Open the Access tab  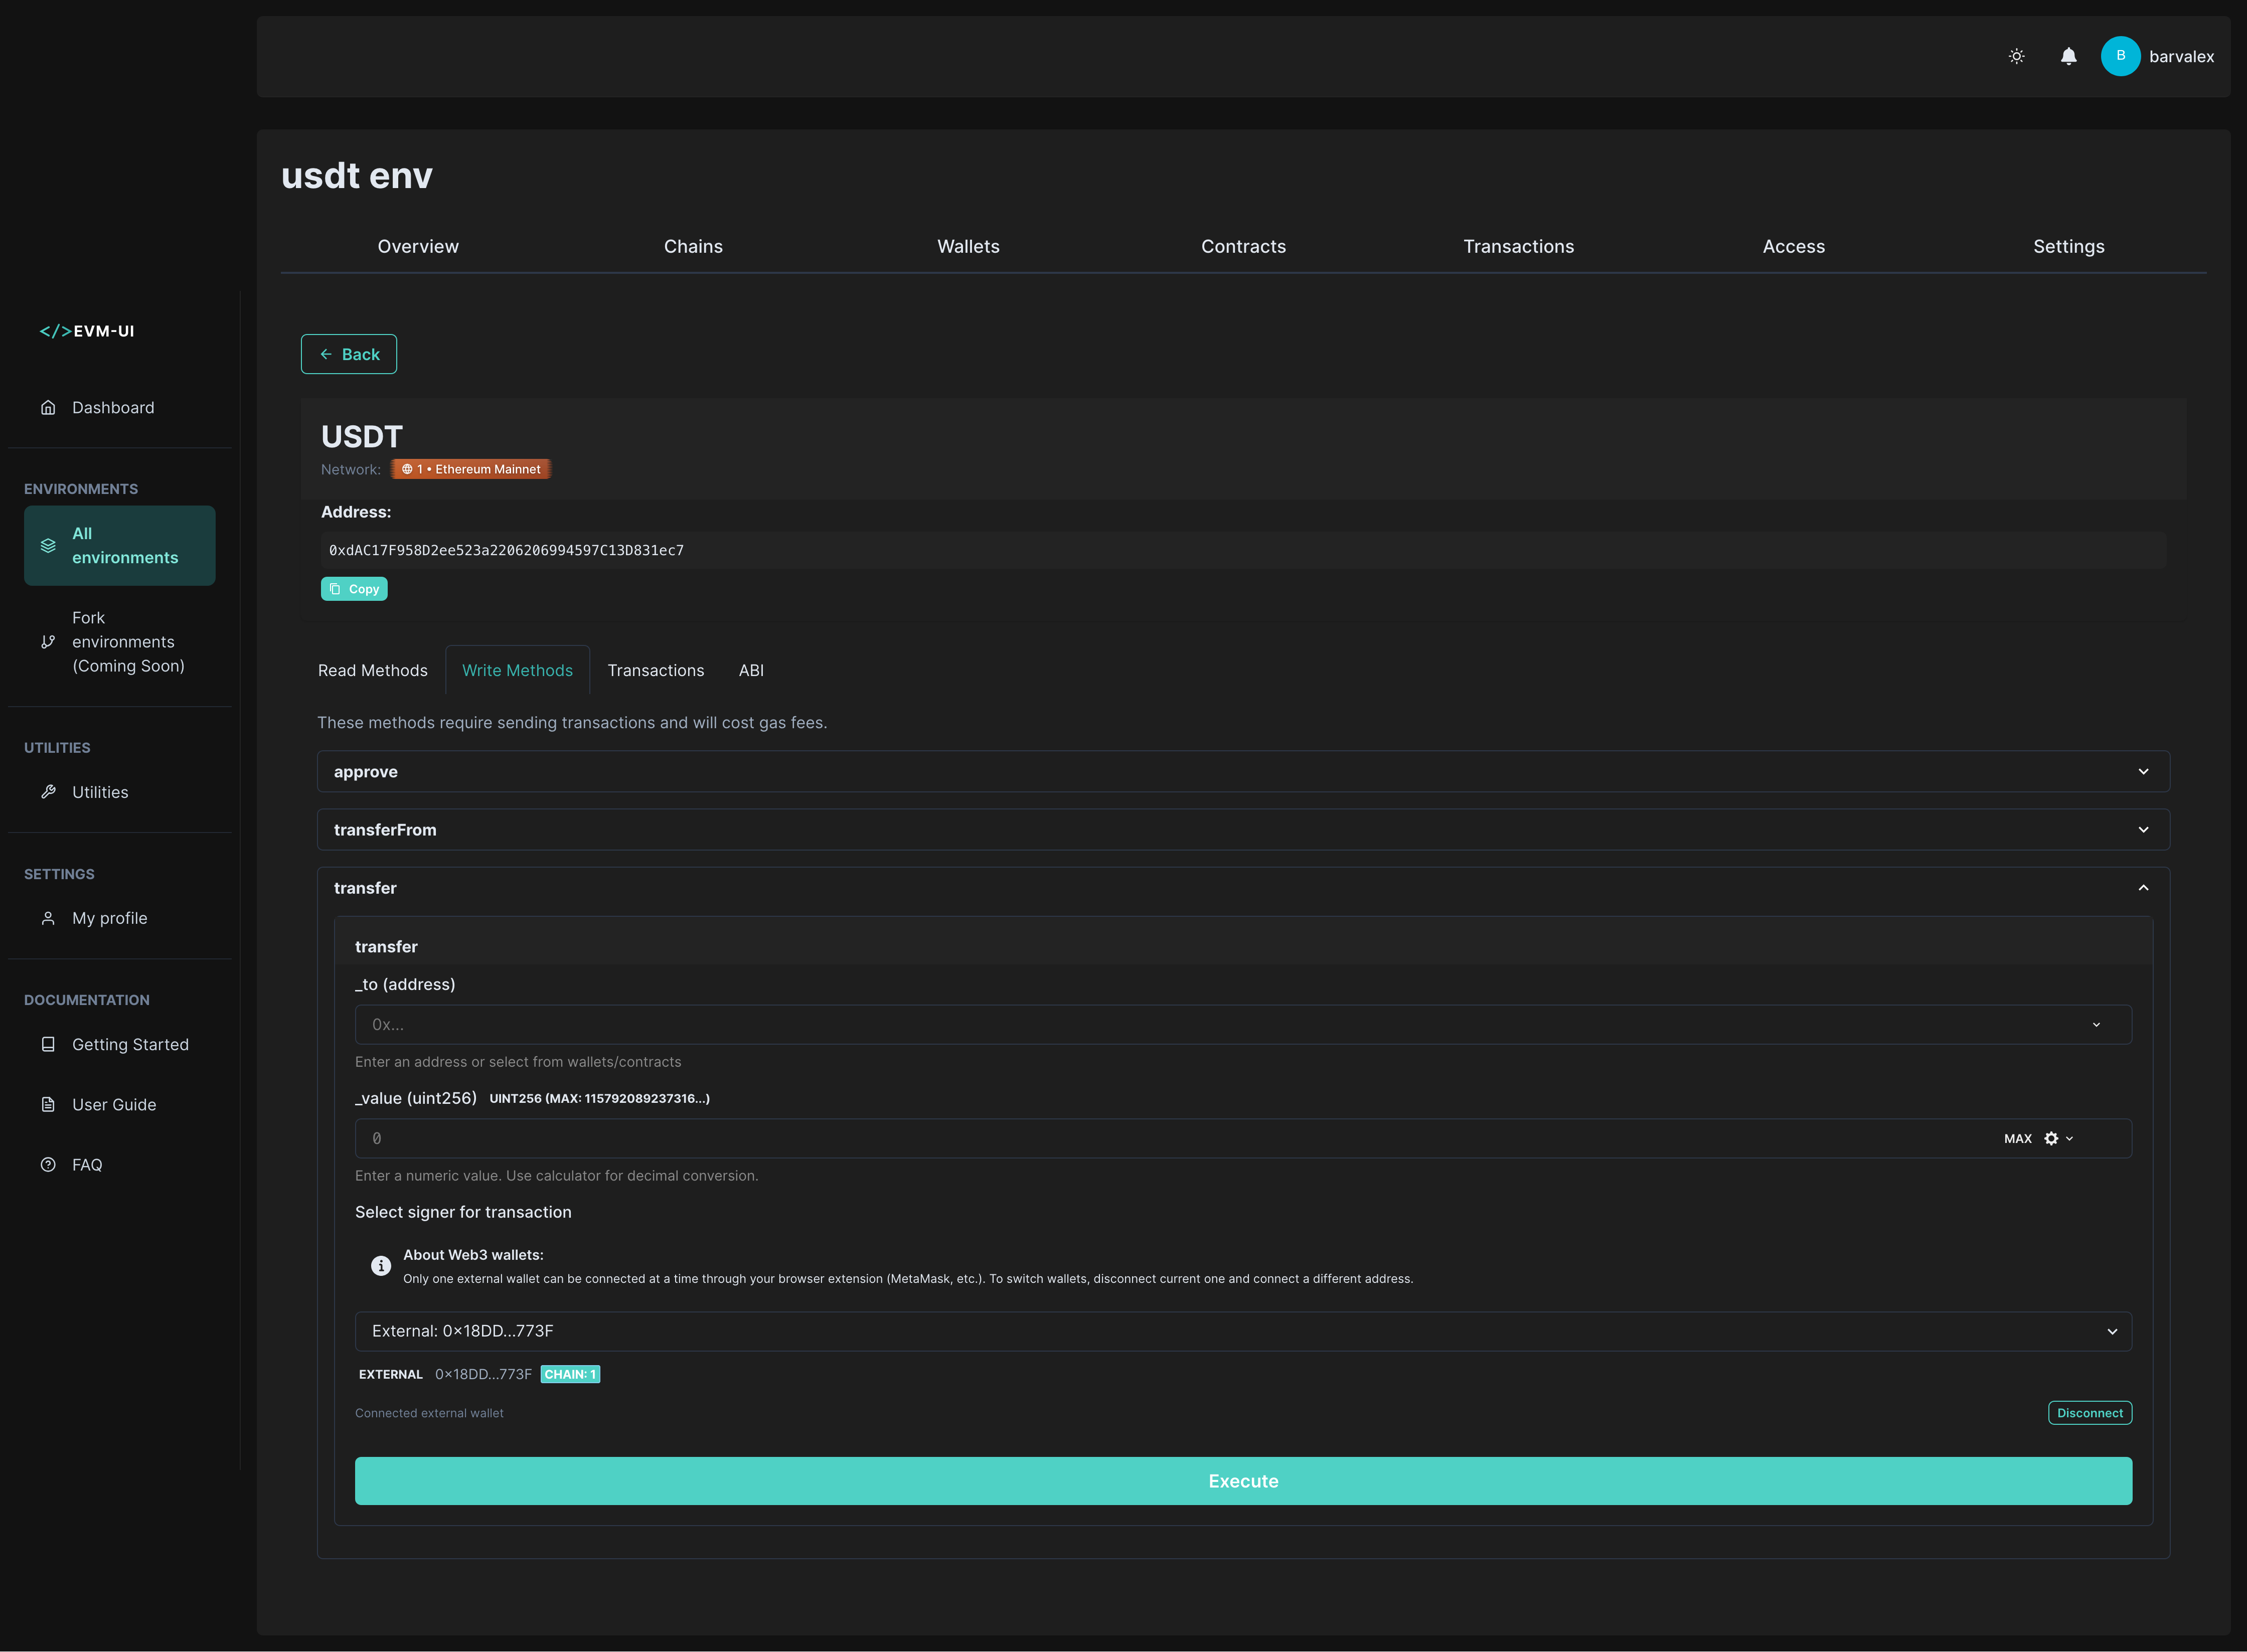(1793, 246)
